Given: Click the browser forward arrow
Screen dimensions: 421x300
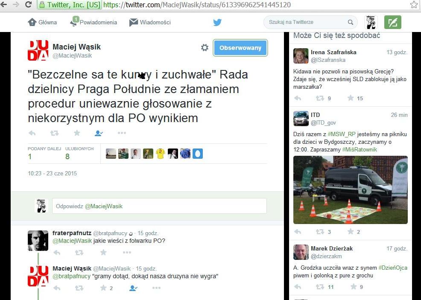Looking at the screenshot, I should [15, 4].
